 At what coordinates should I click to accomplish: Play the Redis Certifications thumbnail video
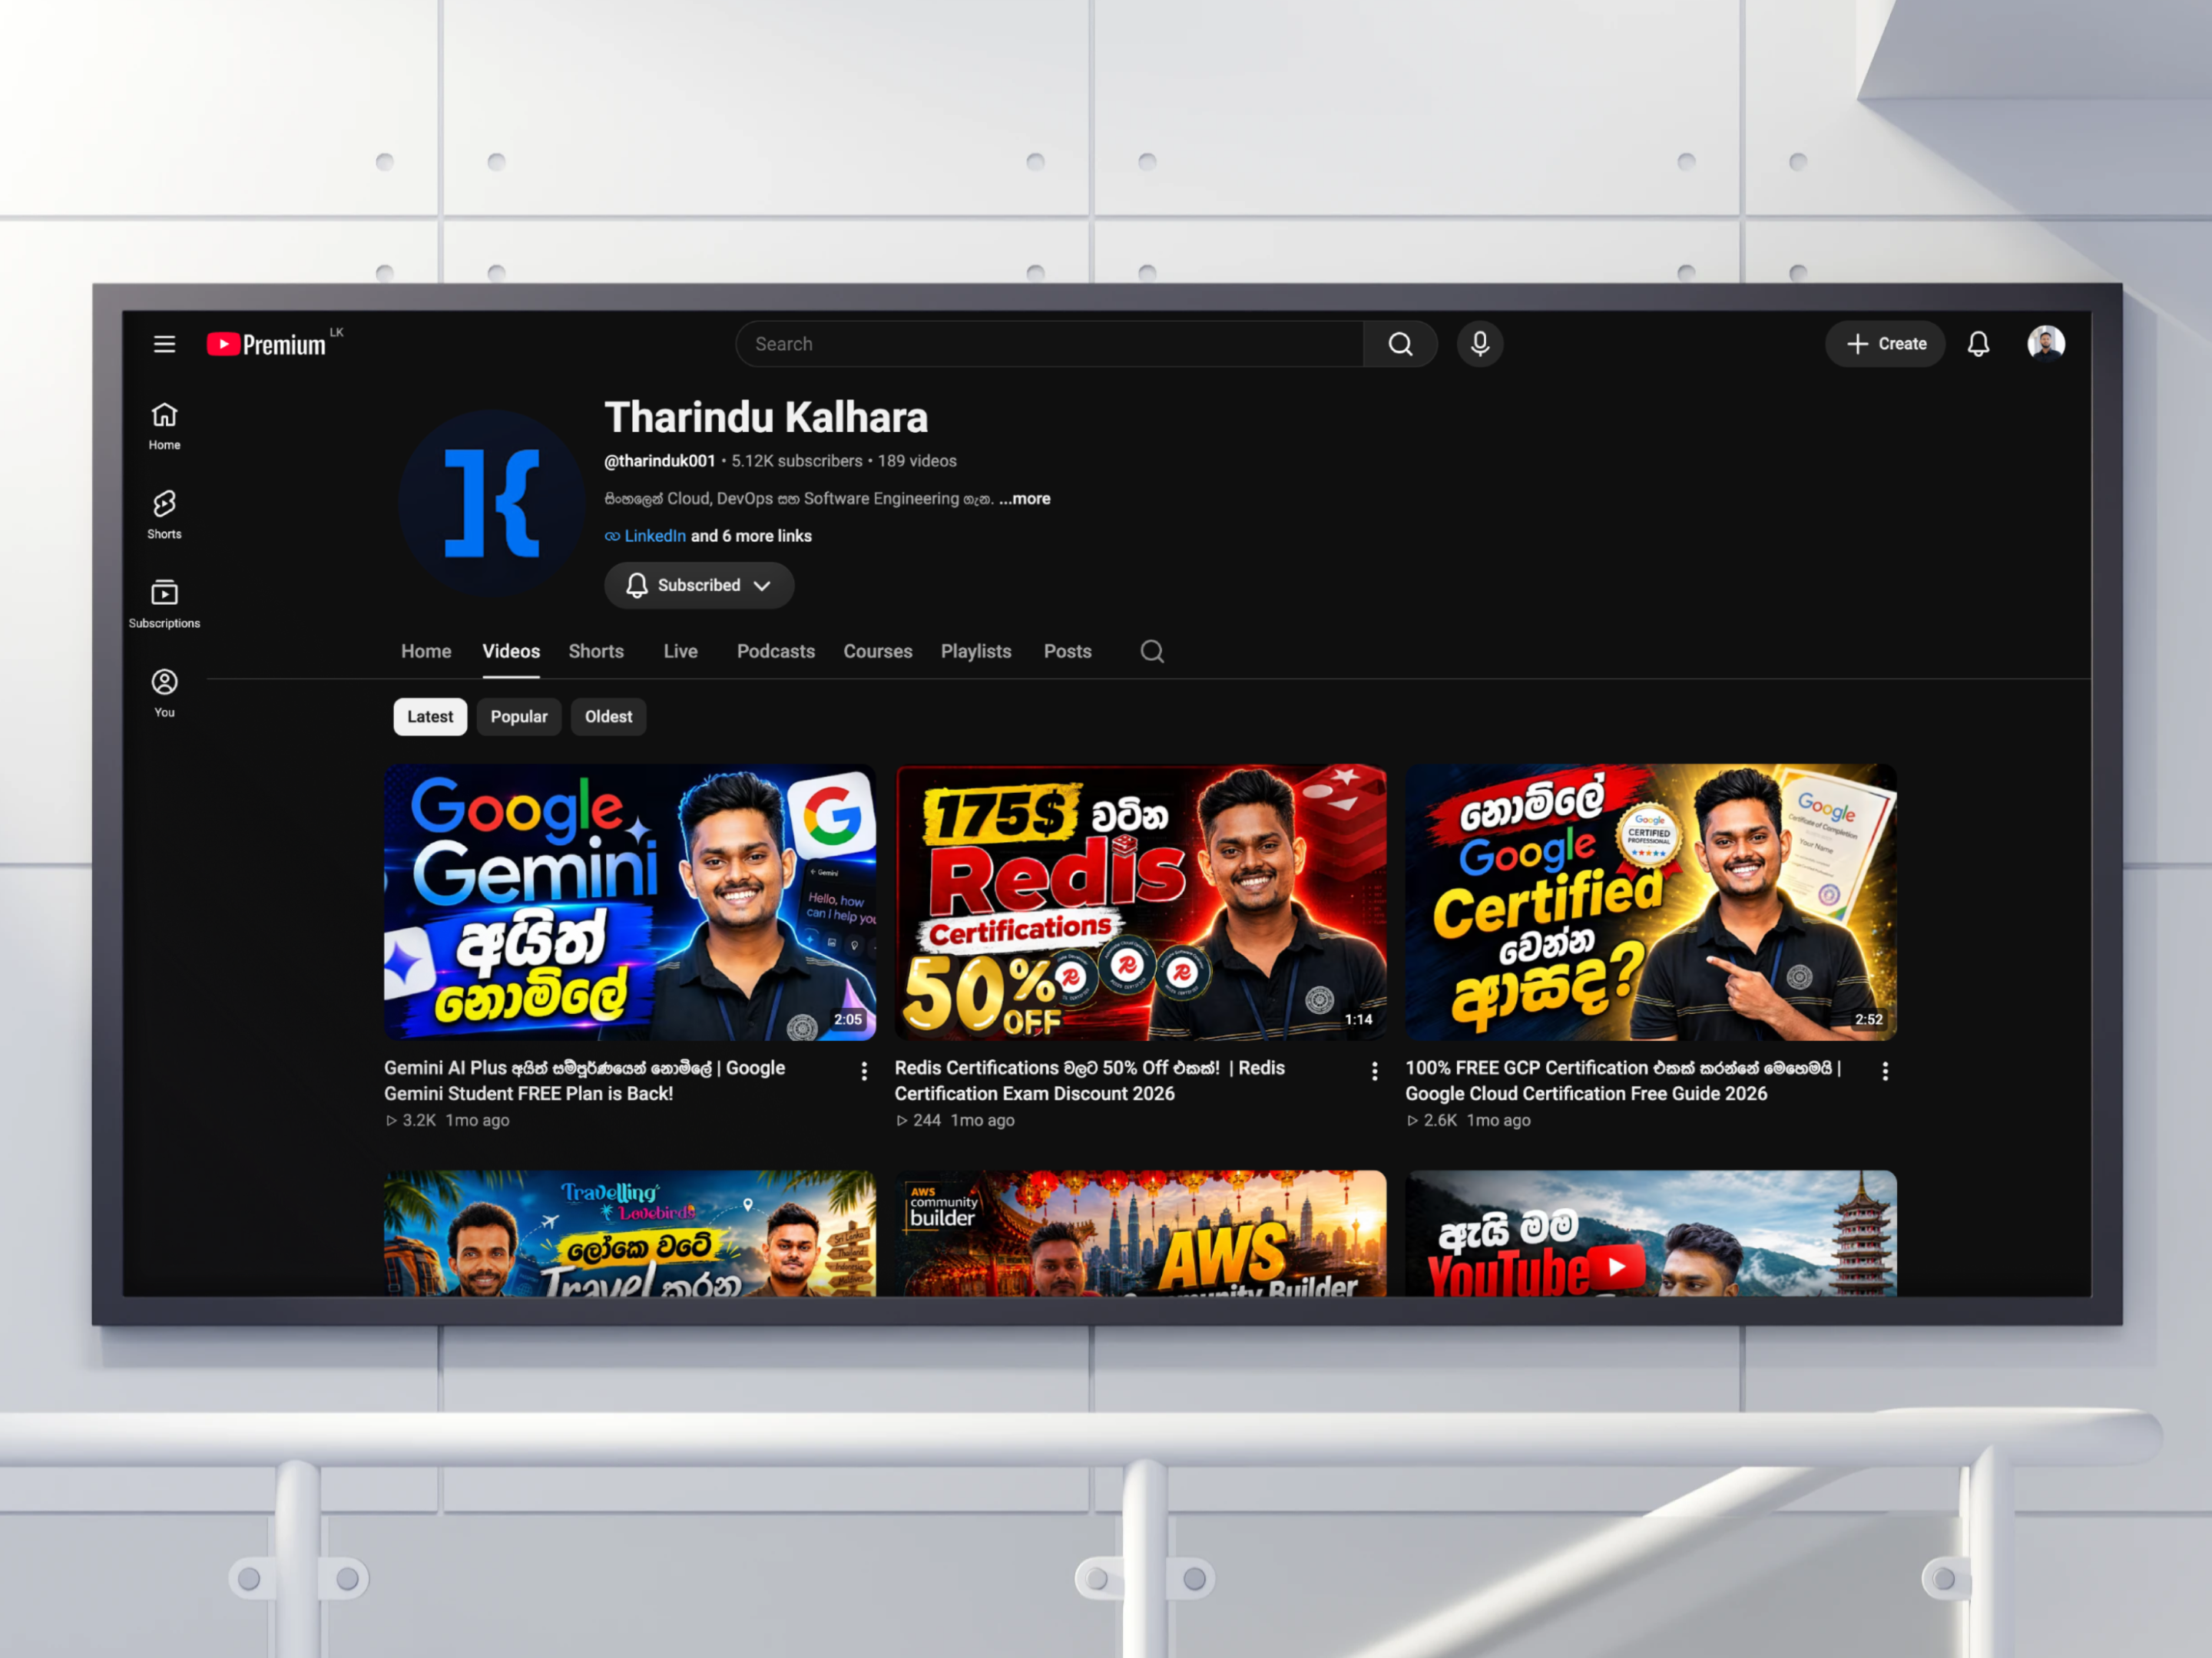(x=1140, y=903)
